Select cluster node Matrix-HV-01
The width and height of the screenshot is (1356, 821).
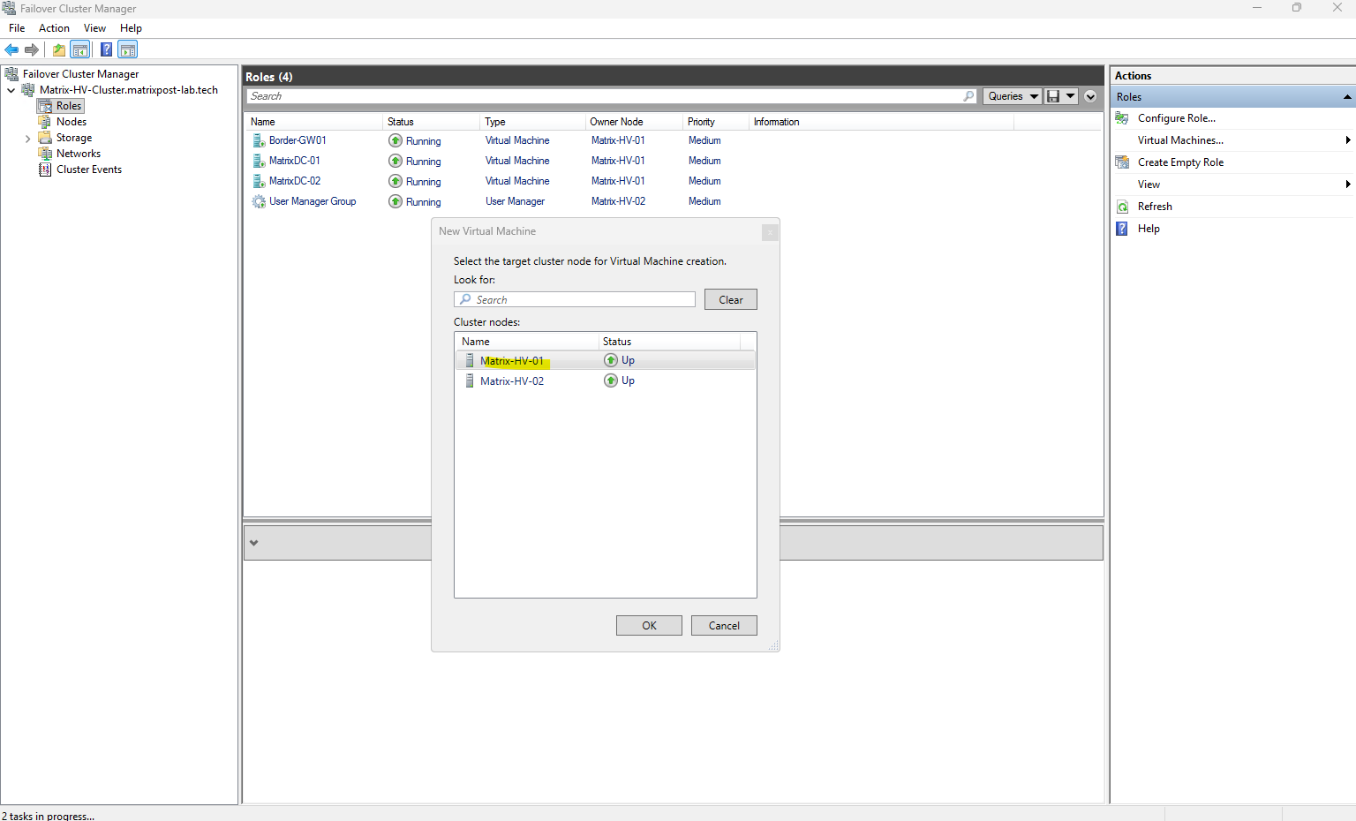(x=606, y=360)
